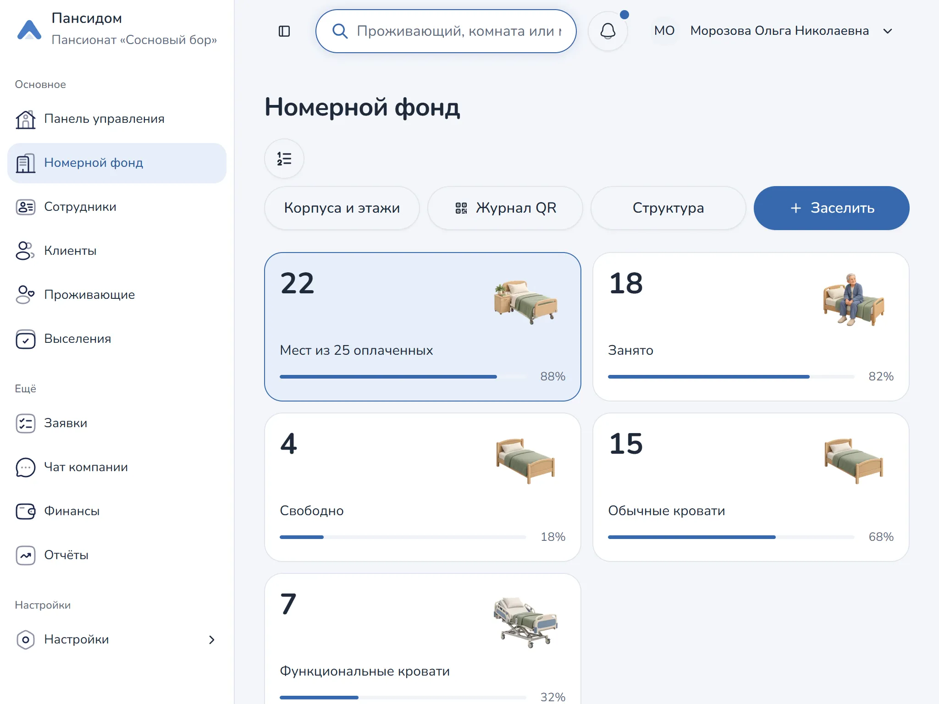Go to Финансы
The image size is (939, 704).
(117, 511)
